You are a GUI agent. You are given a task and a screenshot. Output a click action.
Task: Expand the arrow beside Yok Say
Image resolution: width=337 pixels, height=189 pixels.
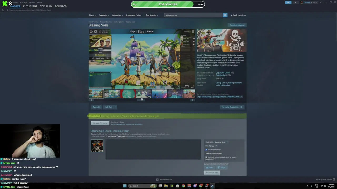pos(116,107)
